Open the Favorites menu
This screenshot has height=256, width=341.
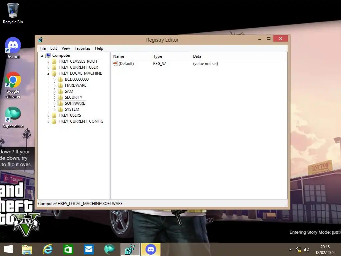(x=82, y=48)
